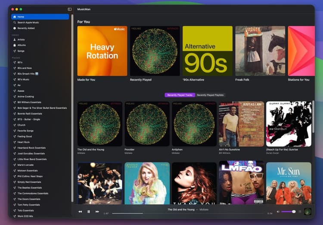This screenshot has width=323, height=225.
Task: Open the Heavy Rotation Made for You card
Action: [x=102, y=51]
